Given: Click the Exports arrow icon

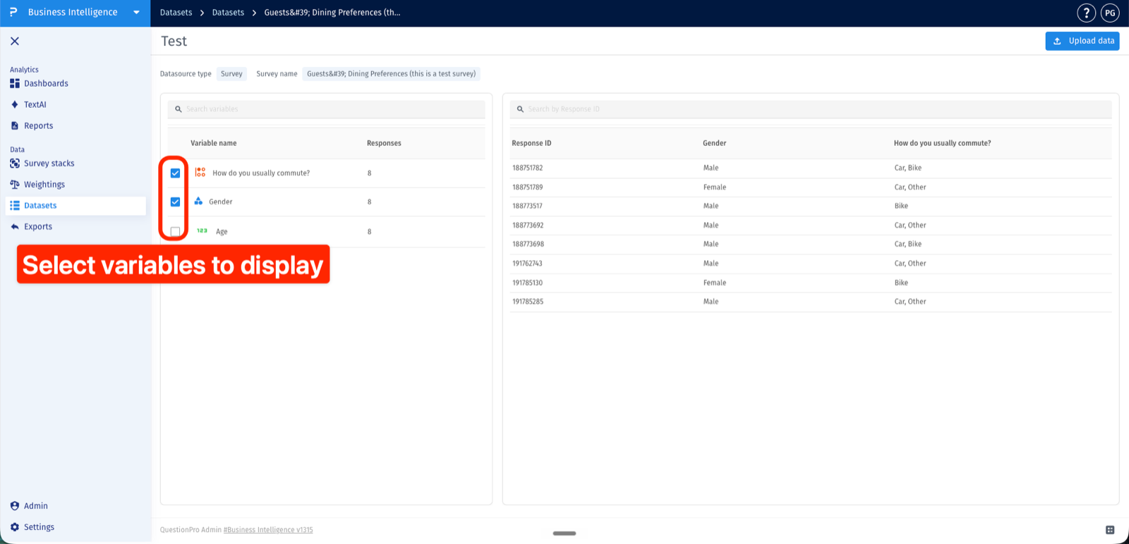Looking at the screenshot, I should click(x=15, y=226).
